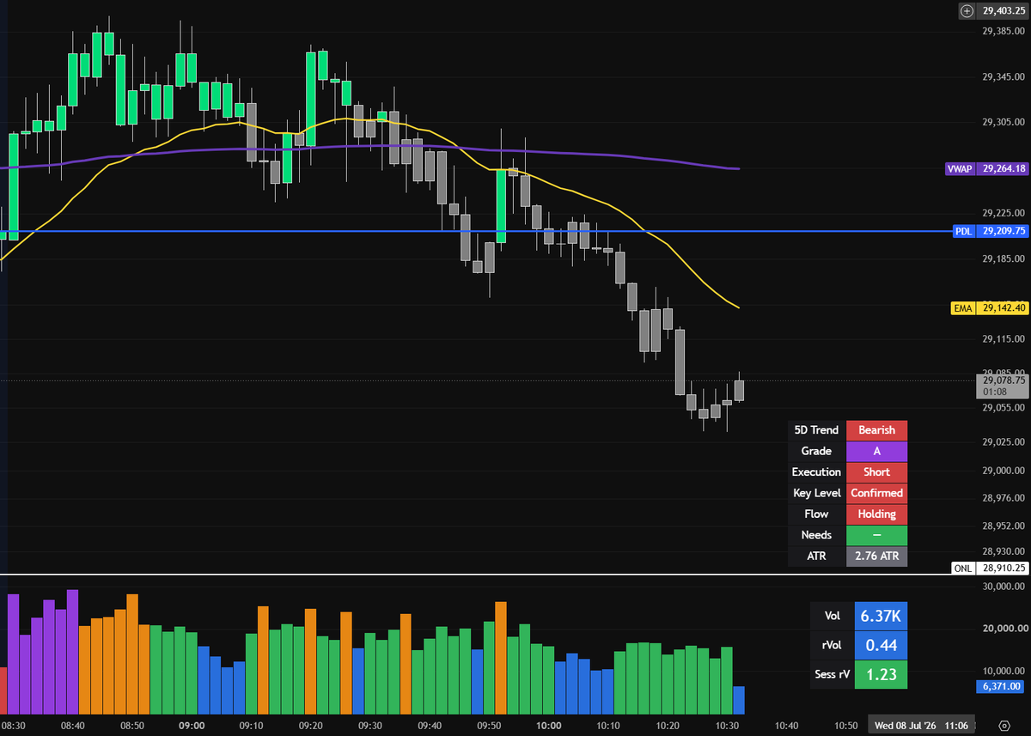
Task: Click the volume axis label 6,371.00
Action: tap(1003, 686)
